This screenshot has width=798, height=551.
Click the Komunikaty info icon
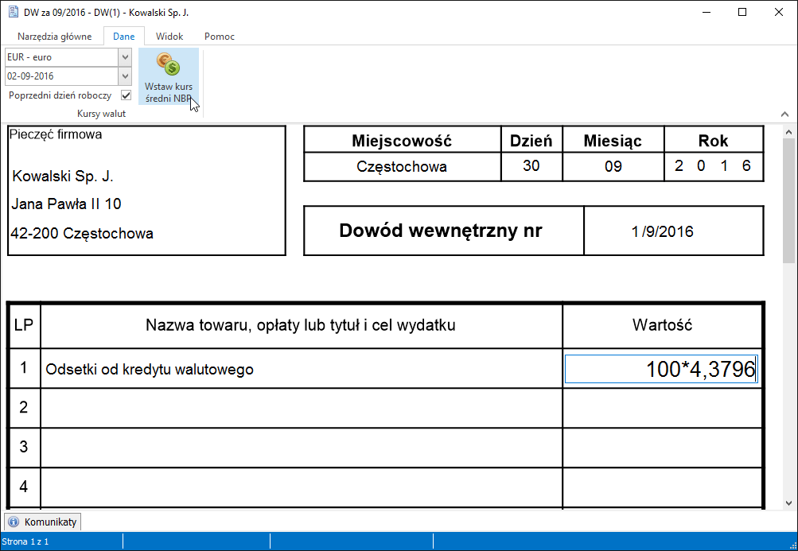pyautogui.click(x=14, y=522)
